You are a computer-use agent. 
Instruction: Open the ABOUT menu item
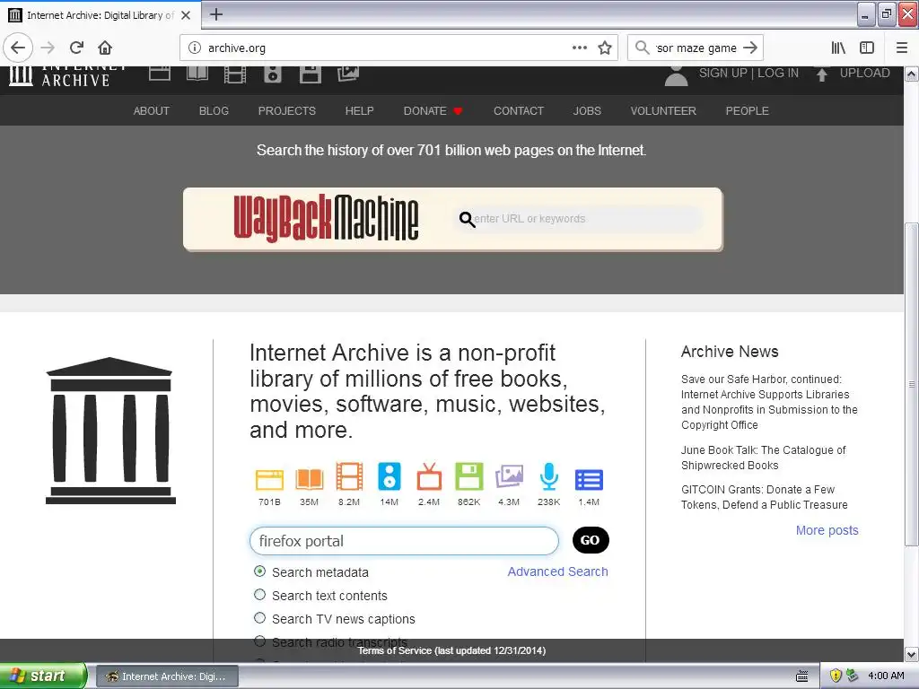pyautogui.click(x=151, y=110)
